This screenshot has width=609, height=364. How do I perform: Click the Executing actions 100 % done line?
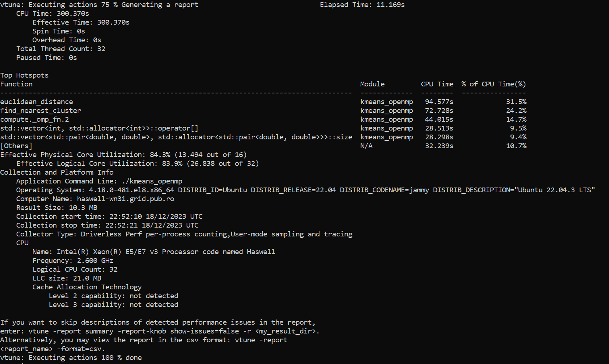(x=71, y=358)
